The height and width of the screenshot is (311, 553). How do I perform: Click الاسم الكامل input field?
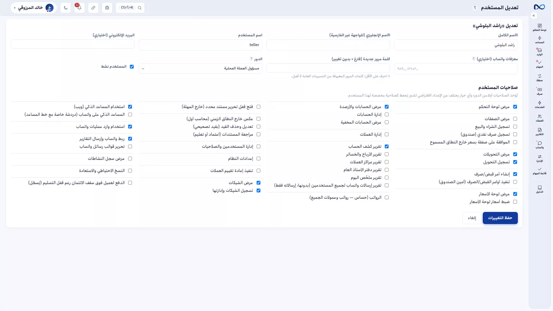pos(456,45)
